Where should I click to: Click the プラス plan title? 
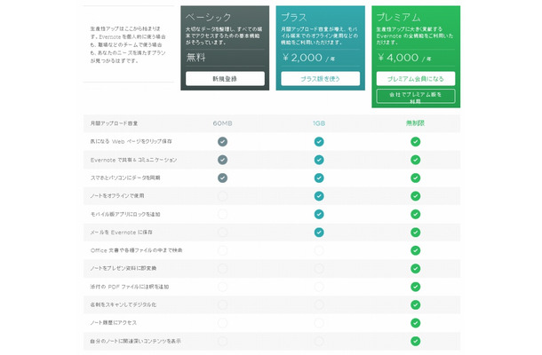tap(294, 17)
